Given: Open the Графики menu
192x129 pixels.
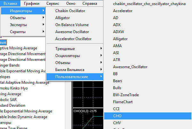Looking at the screenshot, I should 32,4.
